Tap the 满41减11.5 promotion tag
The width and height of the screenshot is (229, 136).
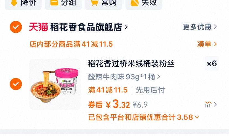pos(108,90)
